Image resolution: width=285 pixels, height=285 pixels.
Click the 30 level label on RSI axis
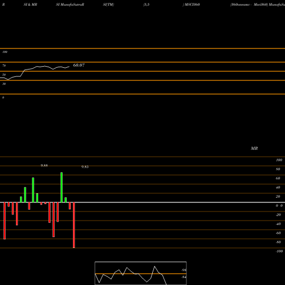(x=4, y=84)
